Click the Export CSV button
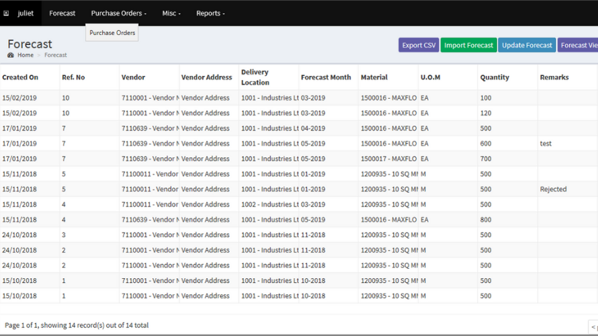The height and width of the screenshot is (336, 598). tap(419, 45)
